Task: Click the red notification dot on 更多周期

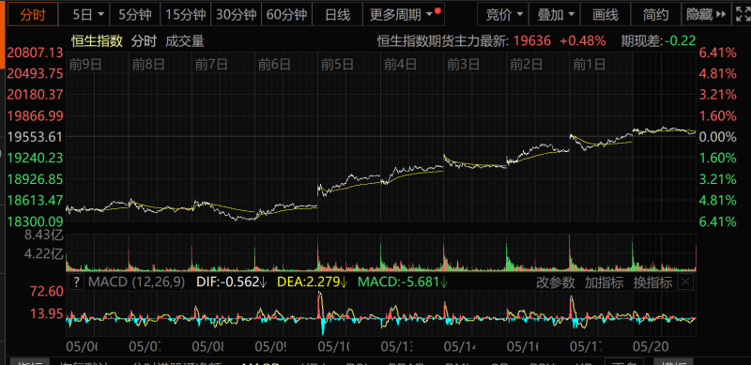Action: 437,10
